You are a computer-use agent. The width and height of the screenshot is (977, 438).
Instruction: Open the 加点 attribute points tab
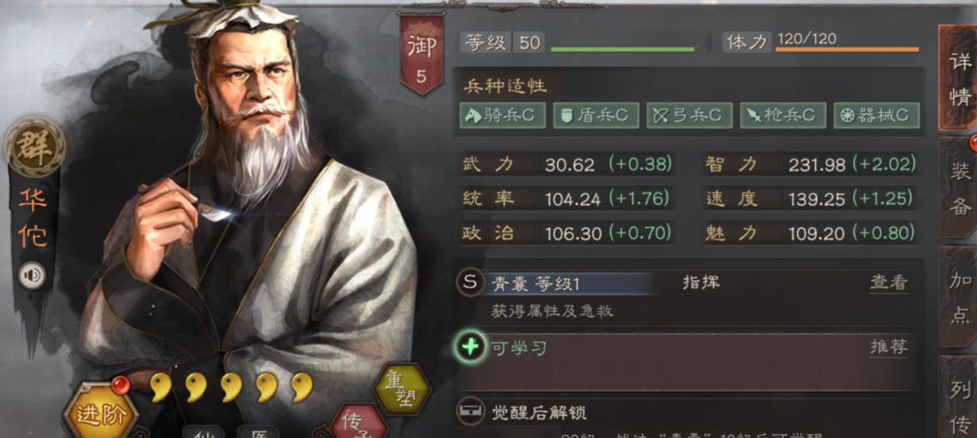958,297
